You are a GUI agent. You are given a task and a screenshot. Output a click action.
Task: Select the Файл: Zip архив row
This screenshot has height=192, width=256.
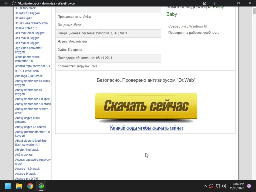tap(108, 50)
